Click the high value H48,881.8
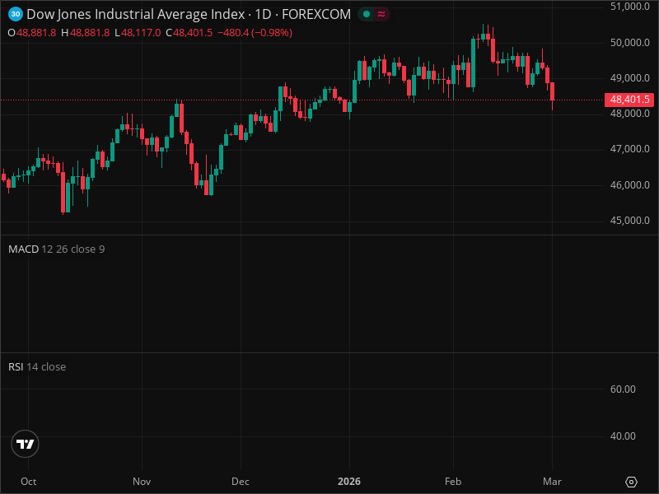The width and height of the screenshot is (659, 494). coord(86,33)
